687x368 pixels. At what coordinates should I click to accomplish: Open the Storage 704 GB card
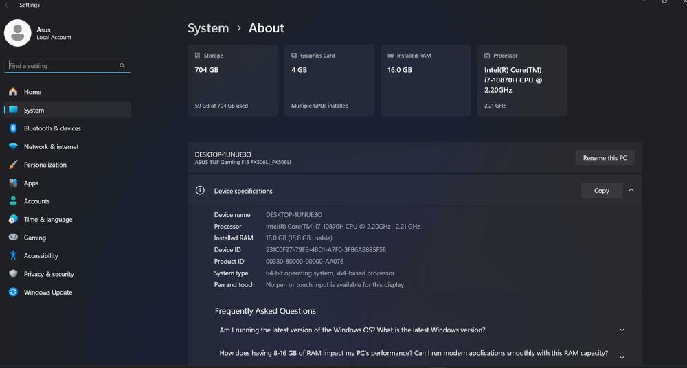click(x=233, y=80)
